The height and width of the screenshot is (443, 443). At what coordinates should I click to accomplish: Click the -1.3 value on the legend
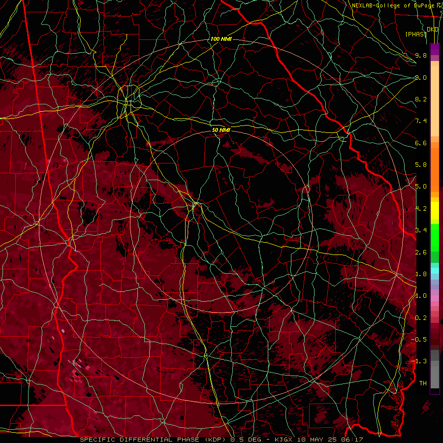419,361
